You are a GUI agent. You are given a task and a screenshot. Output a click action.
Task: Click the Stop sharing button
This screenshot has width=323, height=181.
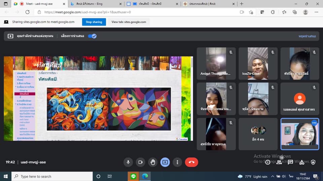pyautogui.click(x=94, y=22)
